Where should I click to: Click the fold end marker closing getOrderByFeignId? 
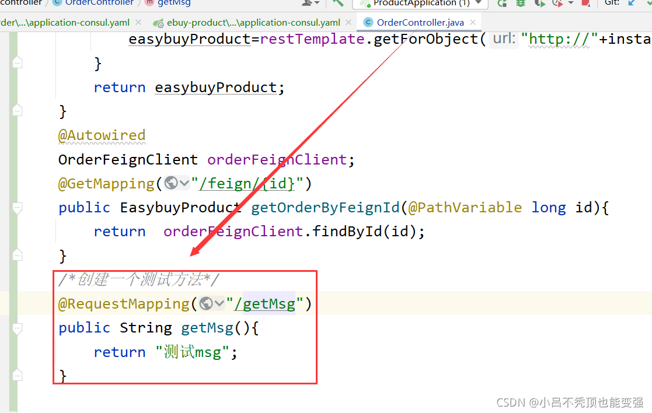coord(18,254)
